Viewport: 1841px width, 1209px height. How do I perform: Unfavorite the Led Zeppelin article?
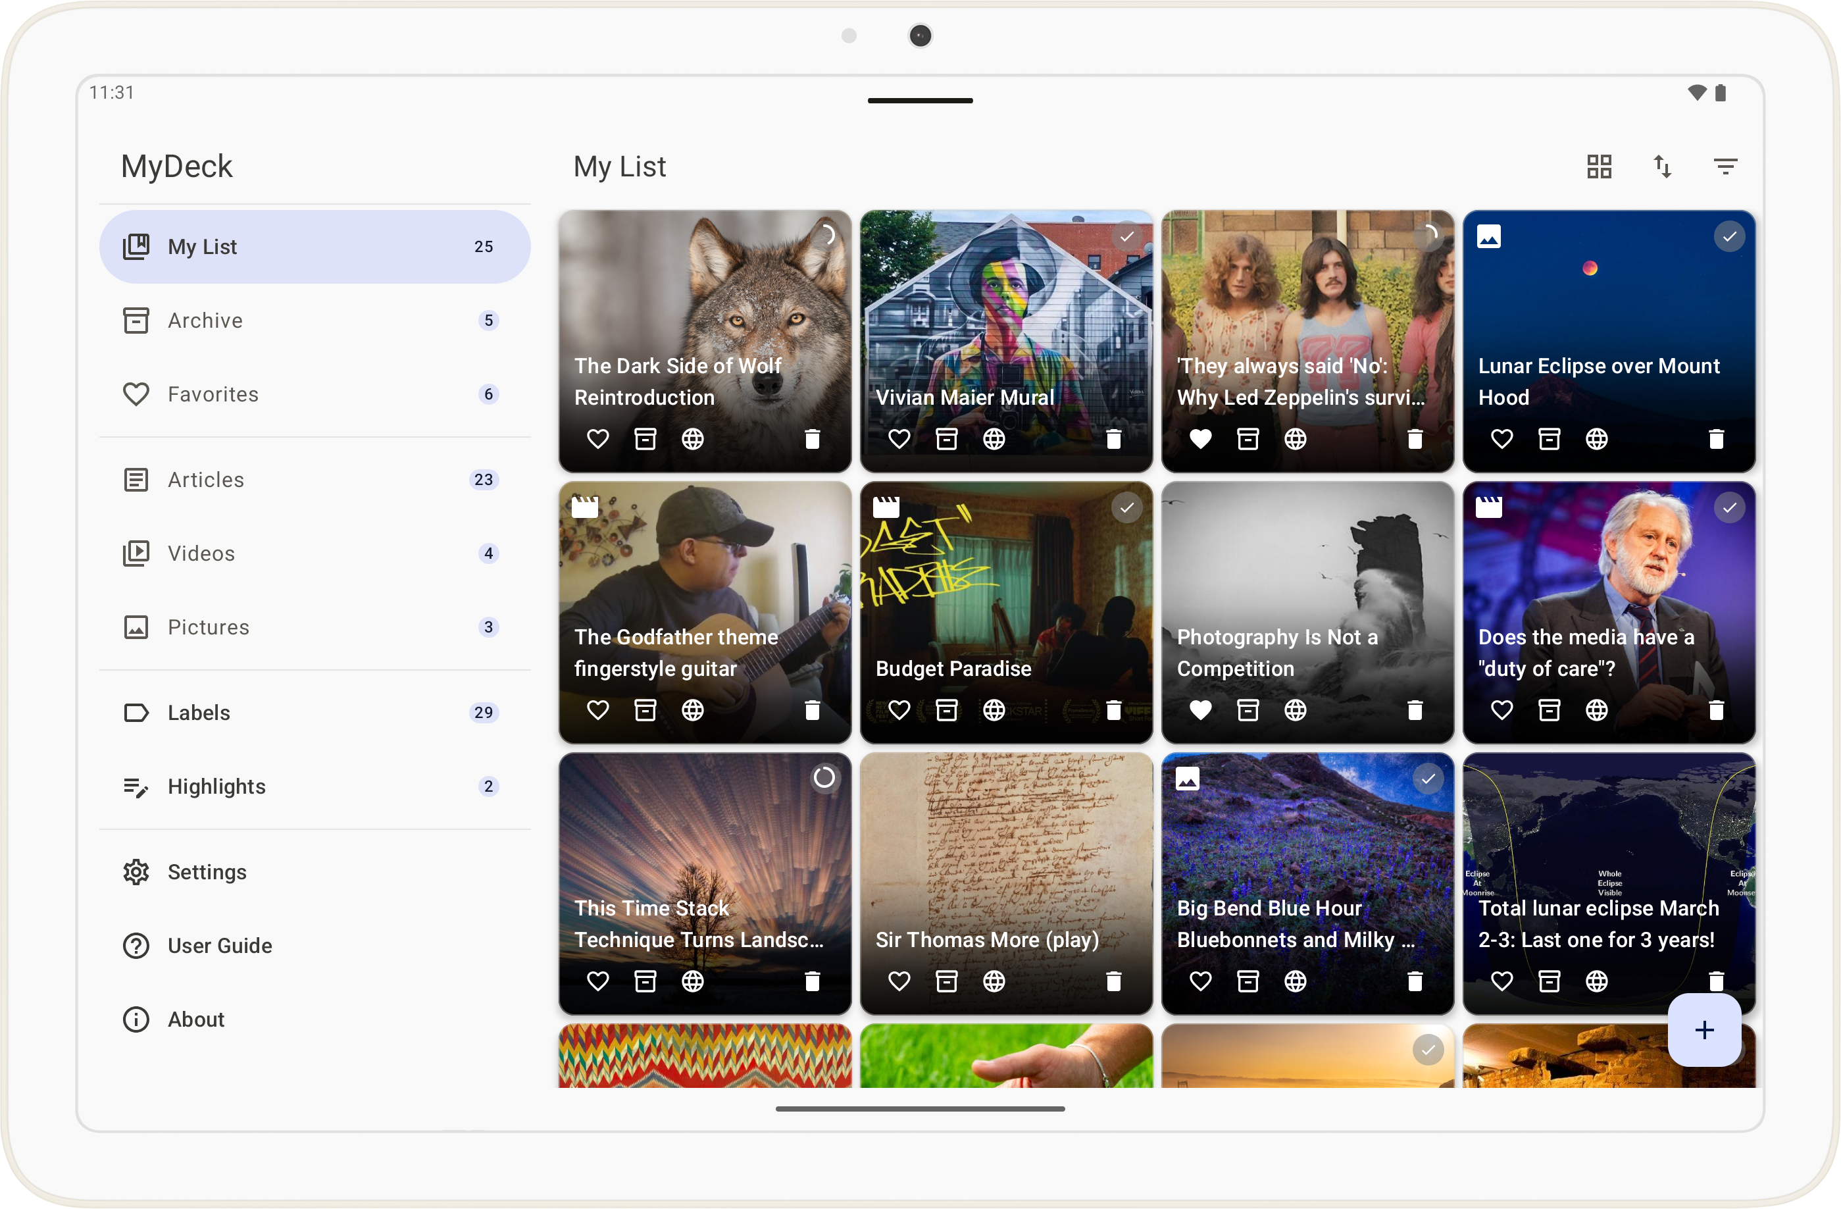[1201, 438]
